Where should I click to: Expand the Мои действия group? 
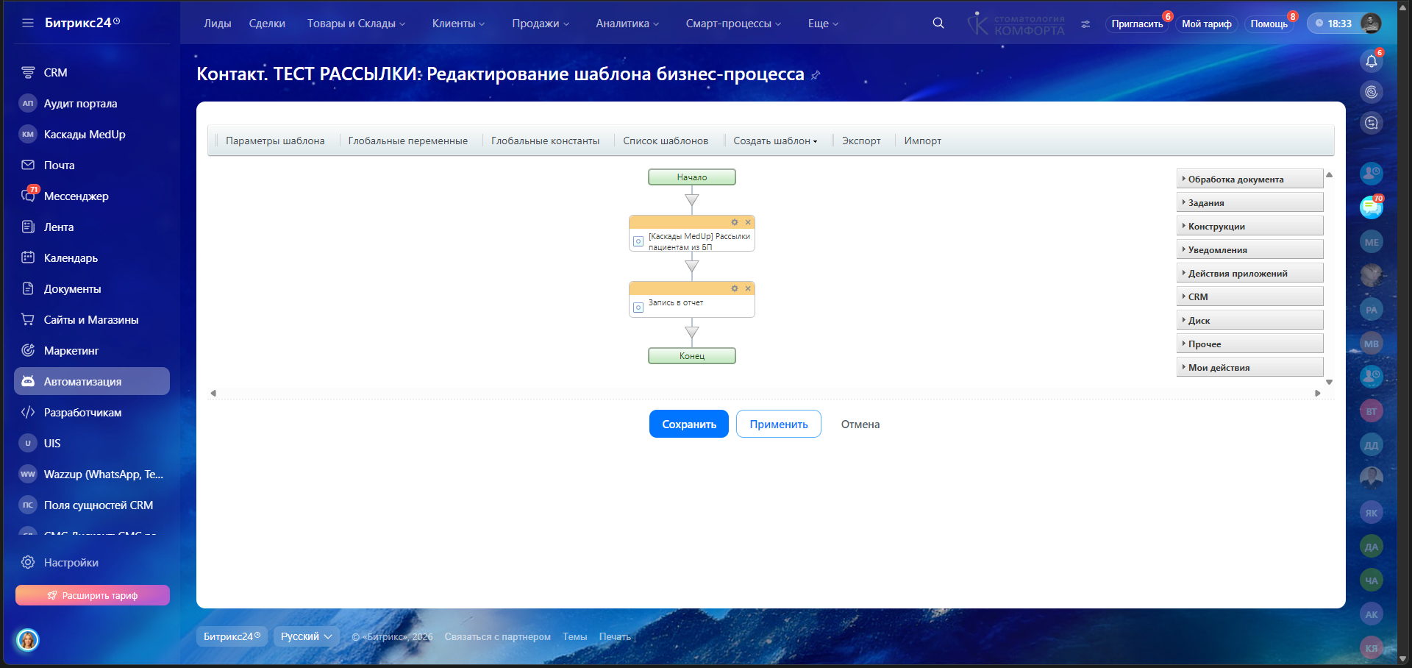point(1250,367)
